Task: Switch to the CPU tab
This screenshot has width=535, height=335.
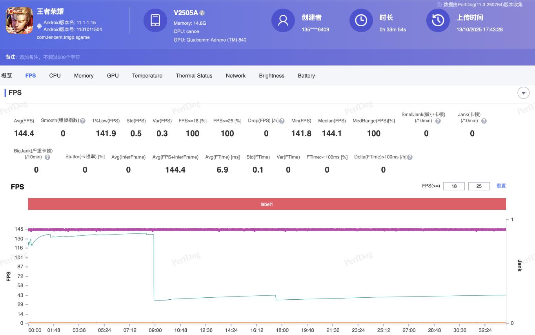Action: [55, 76]
